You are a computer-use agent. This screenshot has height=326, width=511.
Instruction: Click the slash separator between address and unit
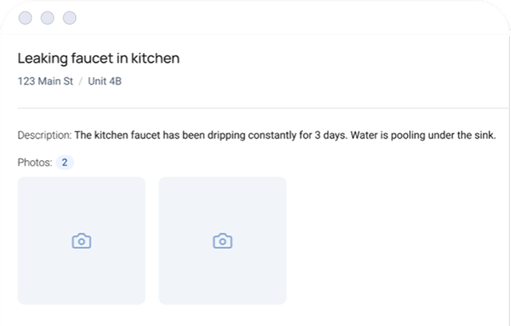(81, 82)
